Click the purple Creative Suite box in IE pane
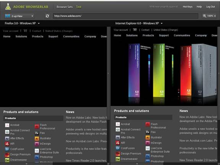 pos(134,71)
